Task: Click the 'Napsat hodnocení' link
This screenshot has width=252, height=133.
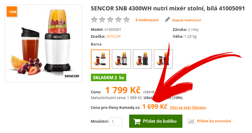Action: pyautogui.click(x=187, y=20)
